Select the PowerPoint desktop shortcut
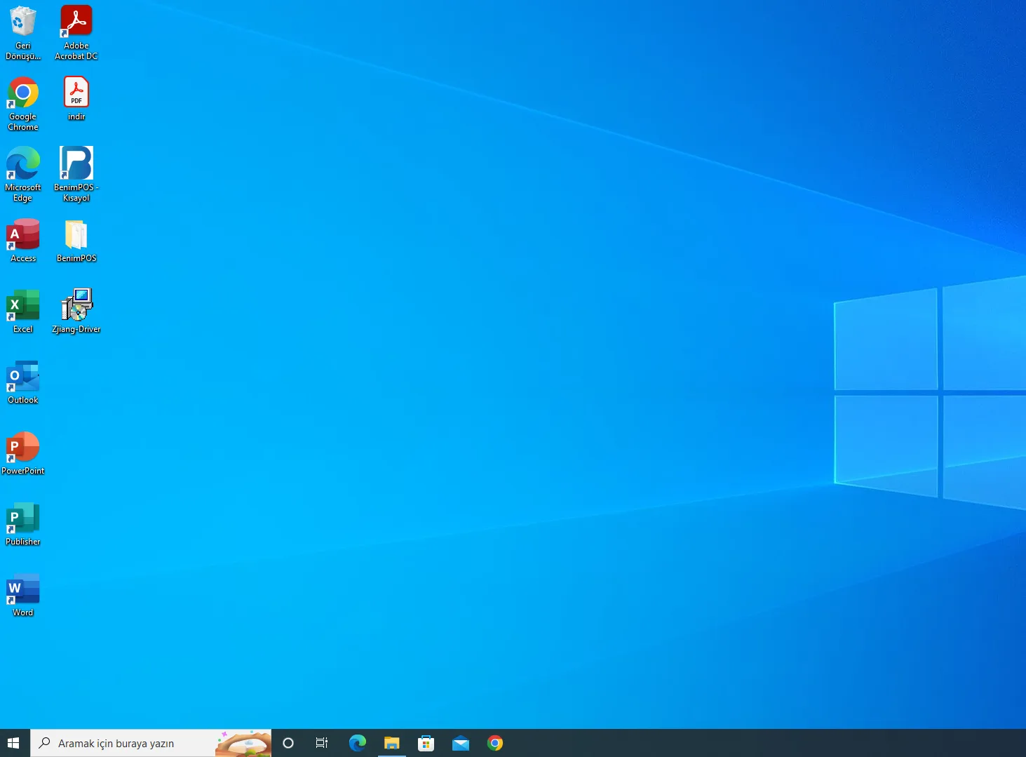Screen dimensions: 1026x757 (x=23, y=453)
